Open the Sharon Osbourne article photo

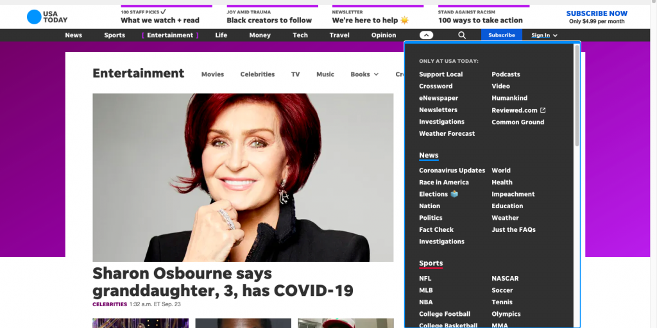point(243,177)
